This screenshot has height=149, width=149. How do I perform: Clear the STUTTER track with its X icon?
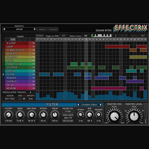[30, 67]
